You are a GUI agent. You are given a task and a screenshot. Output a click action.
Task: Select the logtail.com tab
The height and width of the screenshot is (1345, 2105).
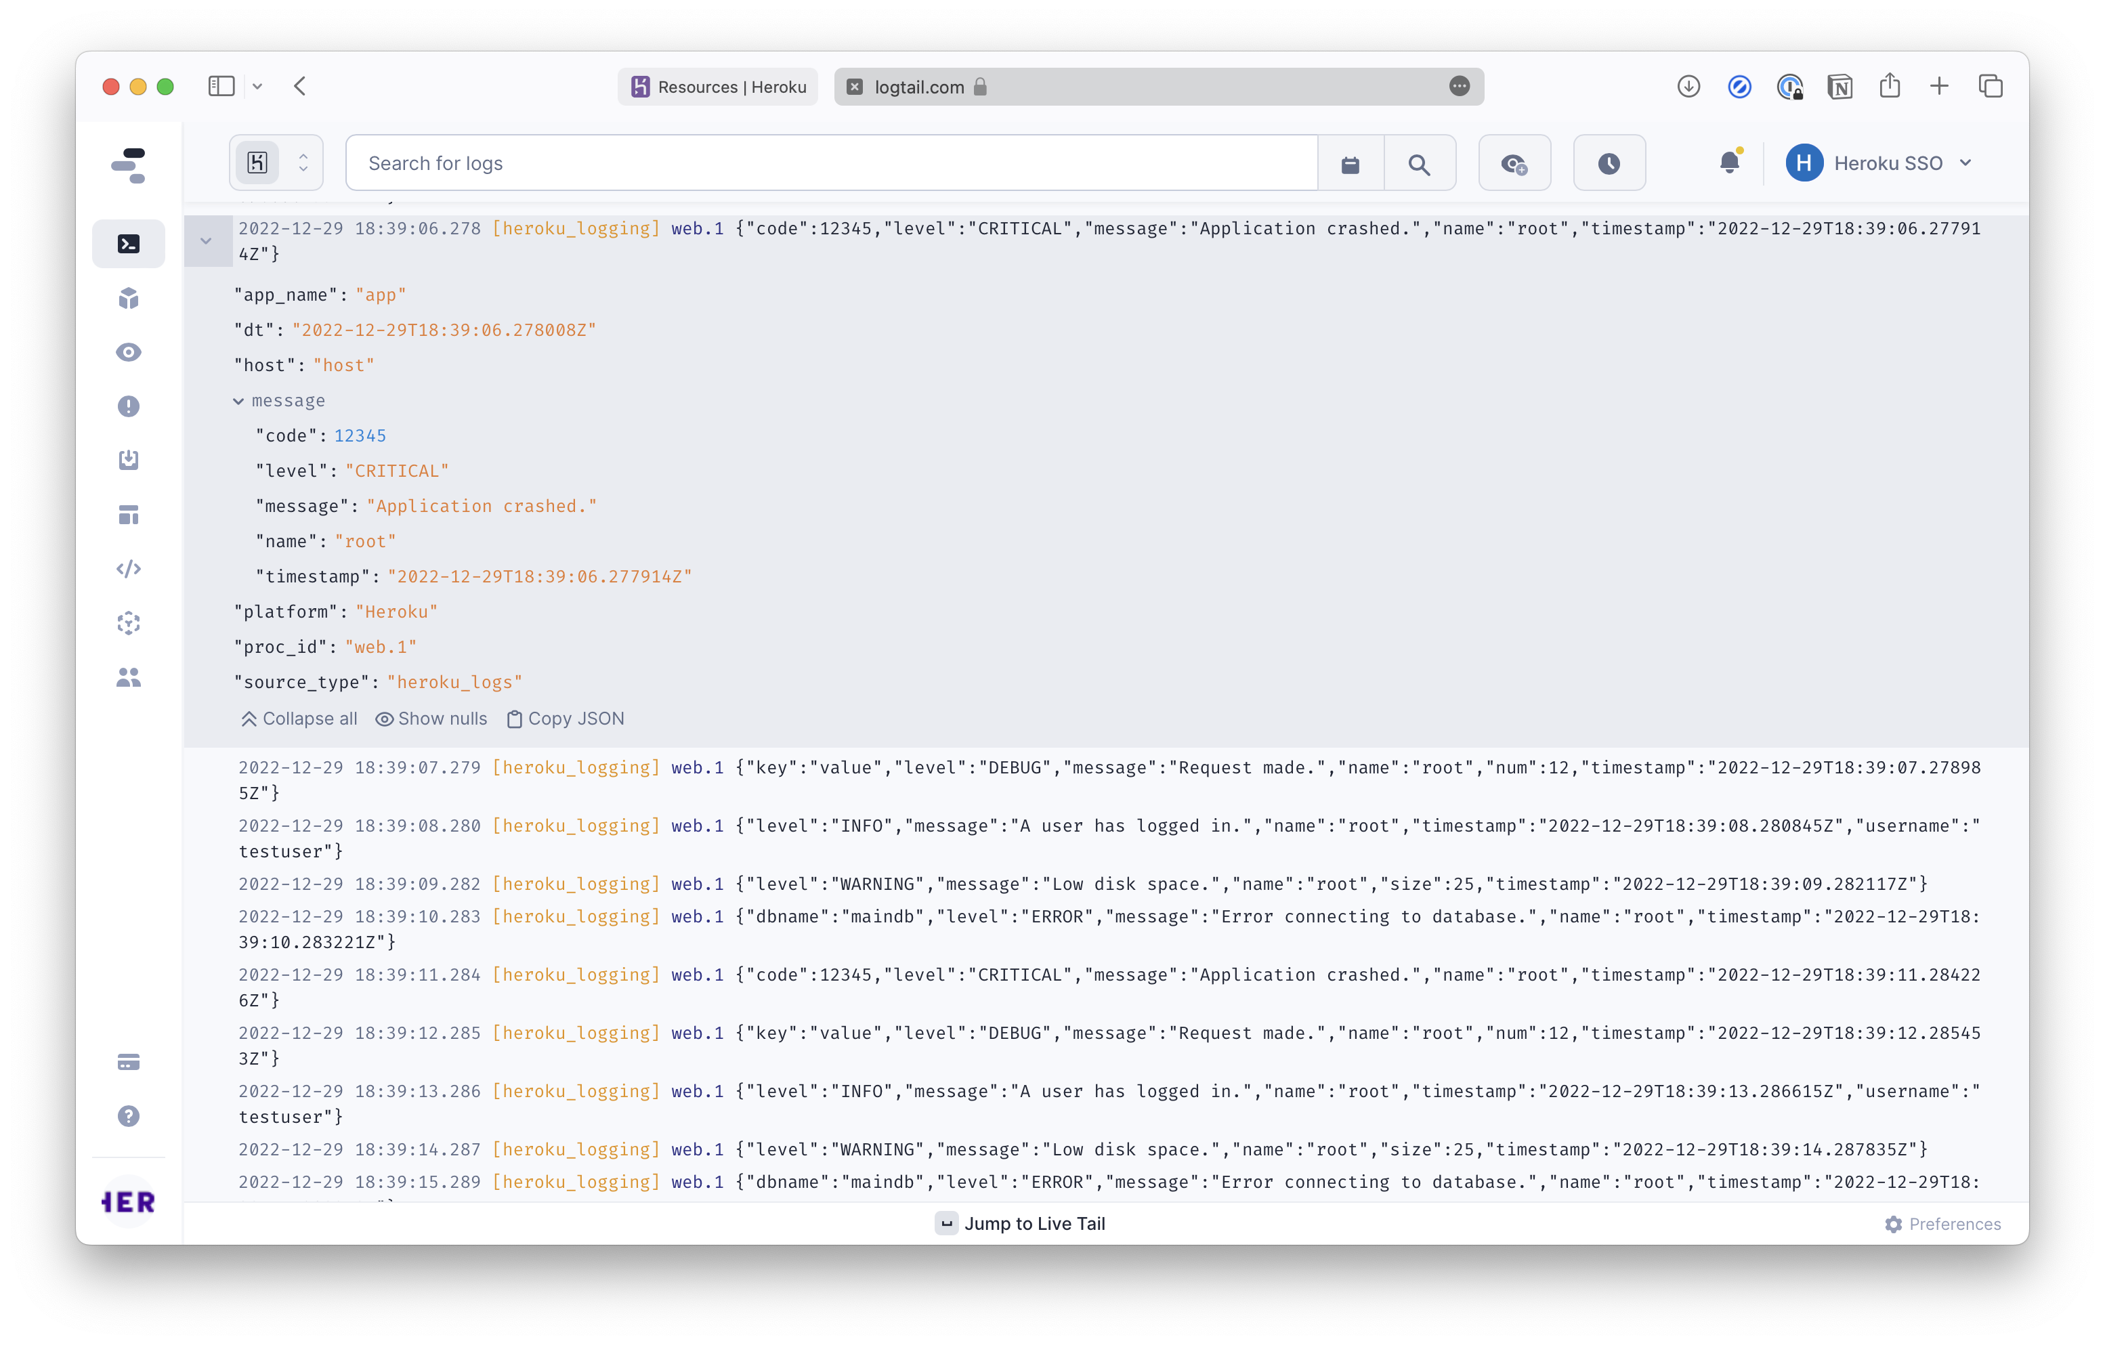1158,87
